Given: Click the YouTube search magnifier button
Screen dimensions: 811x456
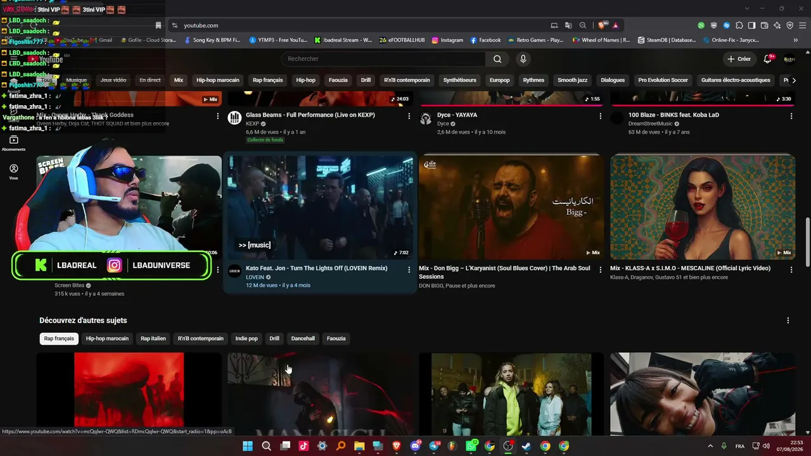Looking at the screenshot, I should [497, 59].
